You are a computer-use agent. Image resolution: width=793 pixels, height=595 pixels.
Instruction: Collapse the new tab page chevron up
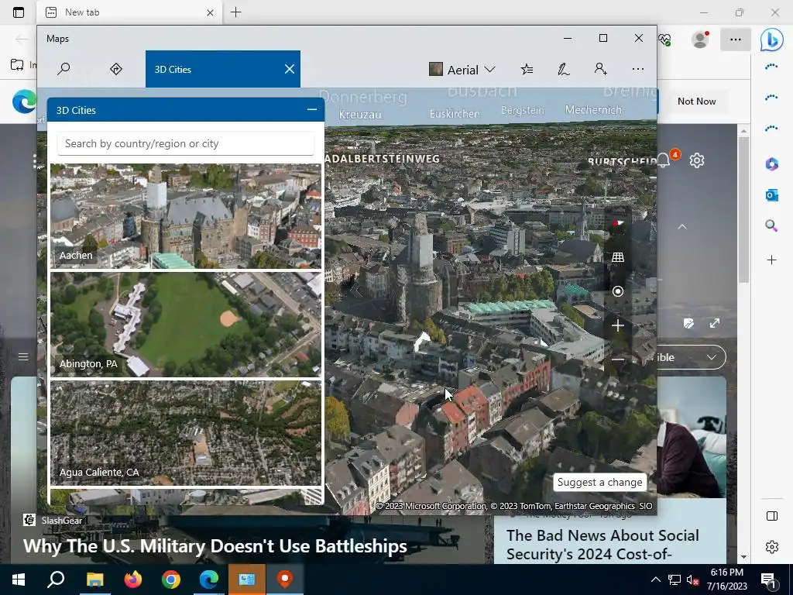[x=682, y=227]
